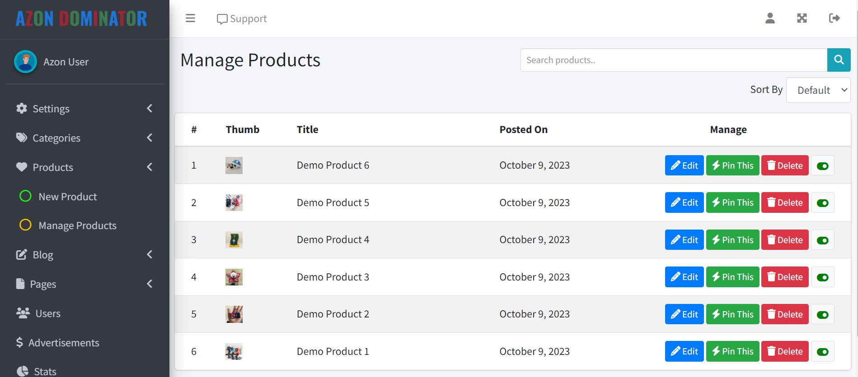Click the hamburger menu icon

tap(190, 18)
